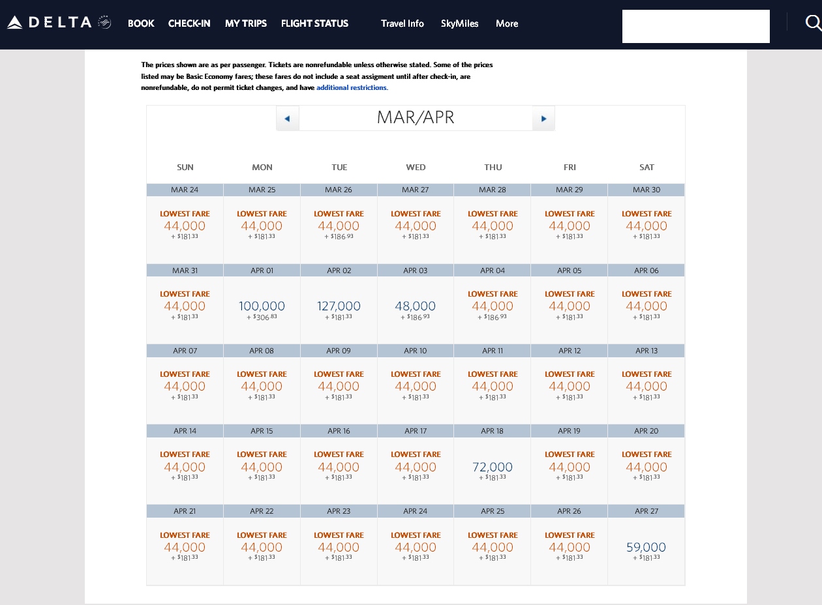
Task: Navigate to previous month with left arrow
Action: [x=287, y=118]
